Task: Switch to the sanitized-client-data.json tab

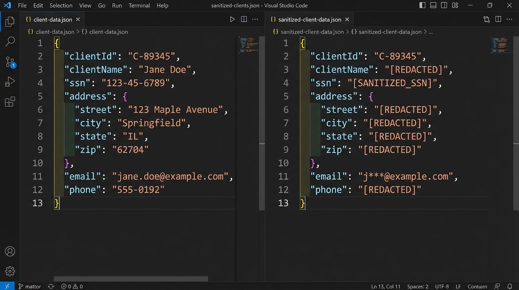Action: click(309, 19)
